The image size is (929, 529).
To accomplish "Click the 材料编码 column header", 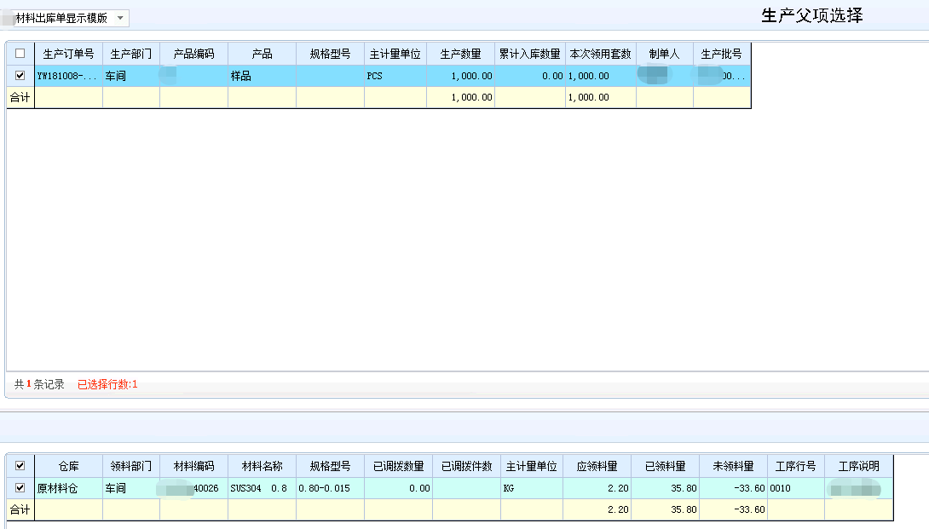I will click(x=193, y=466).
